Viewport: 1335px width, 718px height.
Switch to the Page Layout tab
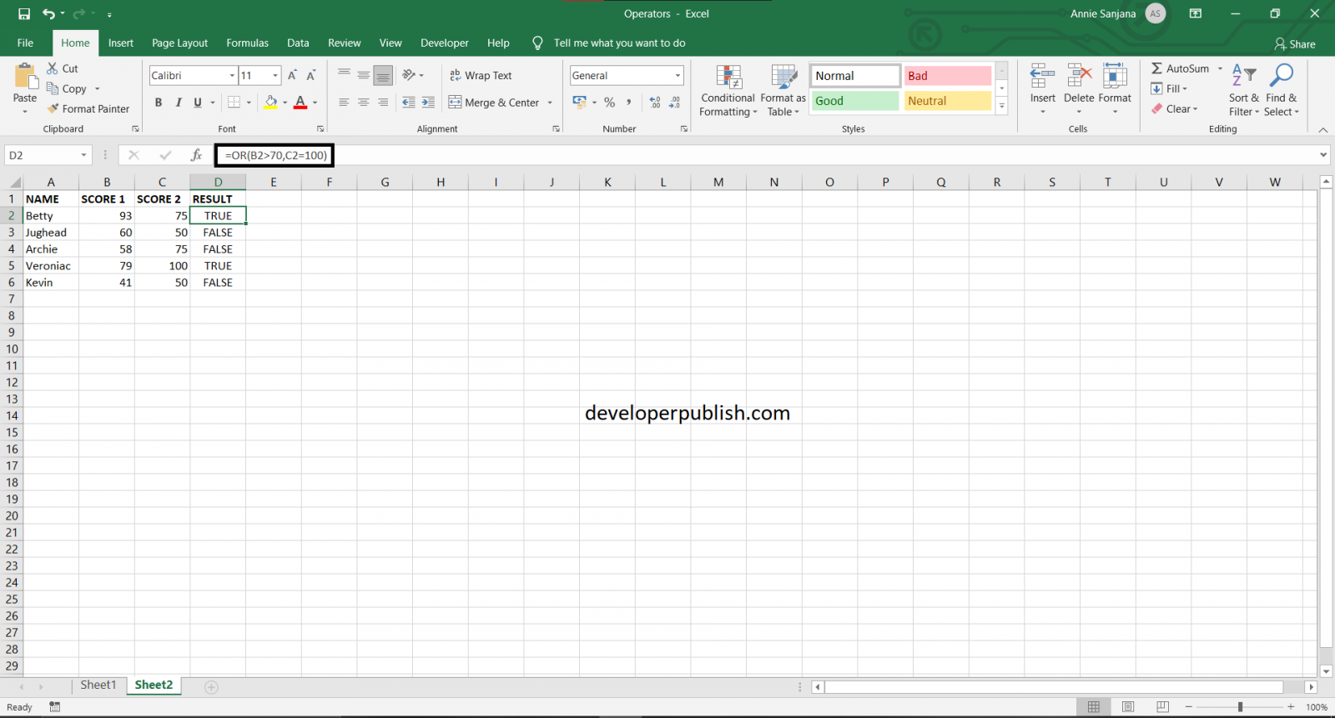(180, 43)
